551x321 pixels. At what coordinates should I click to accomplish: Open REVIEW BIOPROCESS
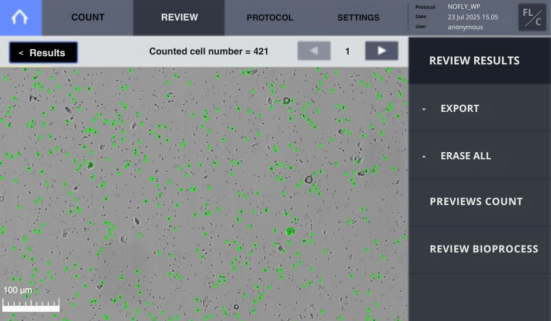click(x=484, y=249)
